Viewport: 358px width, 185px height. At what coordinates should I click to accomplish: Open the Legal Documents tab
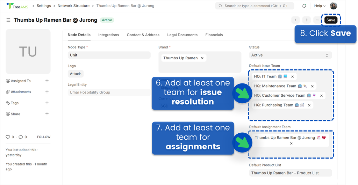(182, 35)
